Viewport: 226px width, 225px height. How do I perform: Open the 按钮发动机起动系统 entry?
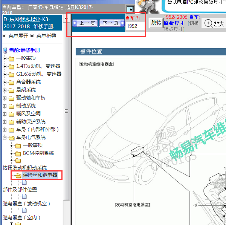pyautogui.click(x=24, y=168)
